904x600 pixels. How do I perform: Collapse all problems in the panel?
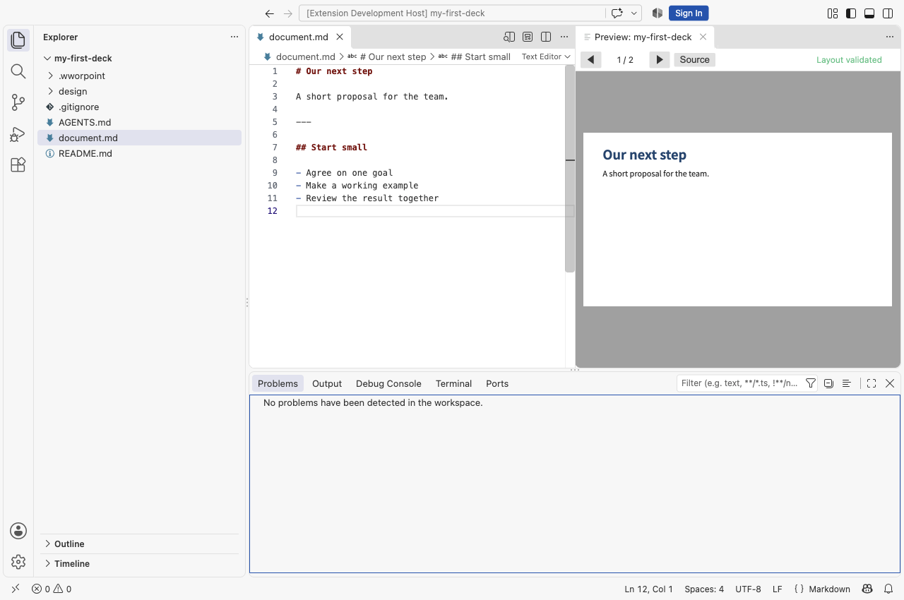tap(828, 383)
